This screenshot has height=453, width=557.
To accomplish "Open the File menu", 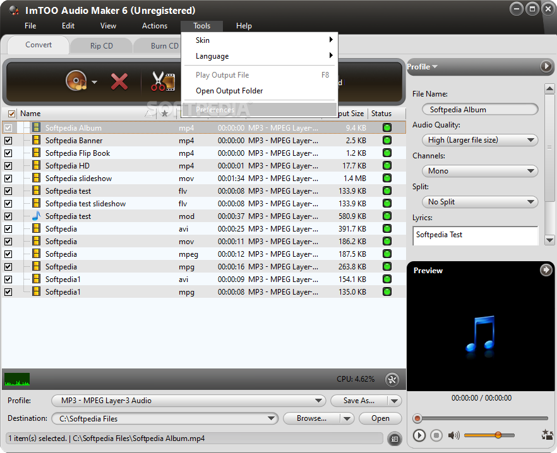I will point(30,26).
